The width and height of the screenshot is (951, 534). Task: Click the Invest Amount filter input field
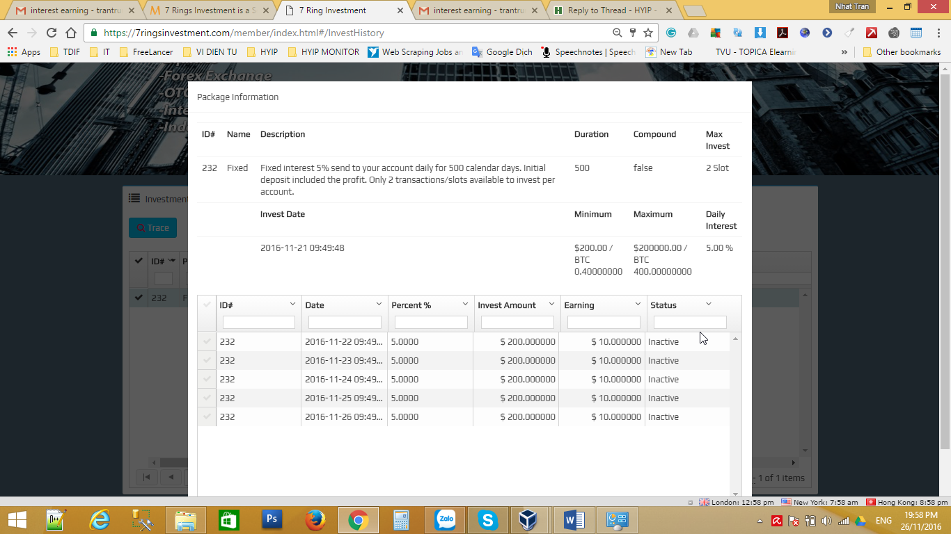point(517,323)
